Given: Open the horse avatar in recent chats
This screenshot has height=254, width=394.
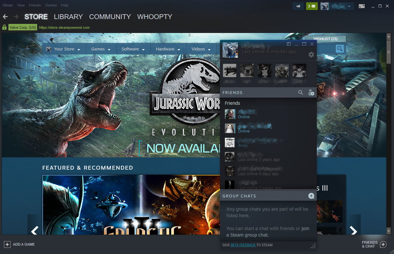Looking at the screenshot, I should (x=230, y=70).
